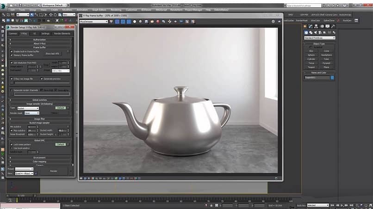Select Shapes category in Create panel
Image resolution: width=373 pixels, height=209 pixels.
tap(311, 32)
